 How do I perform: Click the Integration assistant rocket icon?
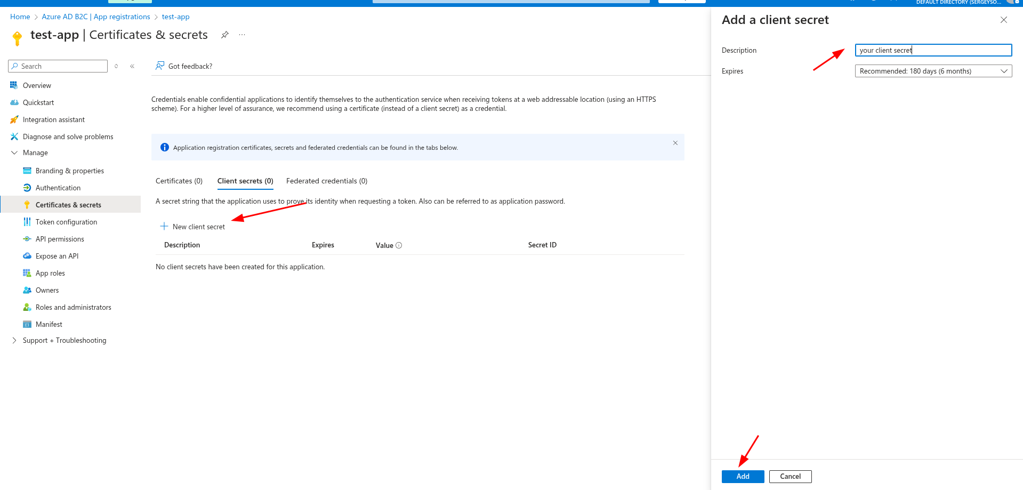(x=14, y=119)
